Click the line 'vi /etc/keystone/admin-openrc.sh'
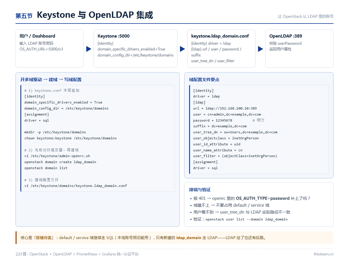The width and height of the screenshot is (349, 258). (57, 156)
